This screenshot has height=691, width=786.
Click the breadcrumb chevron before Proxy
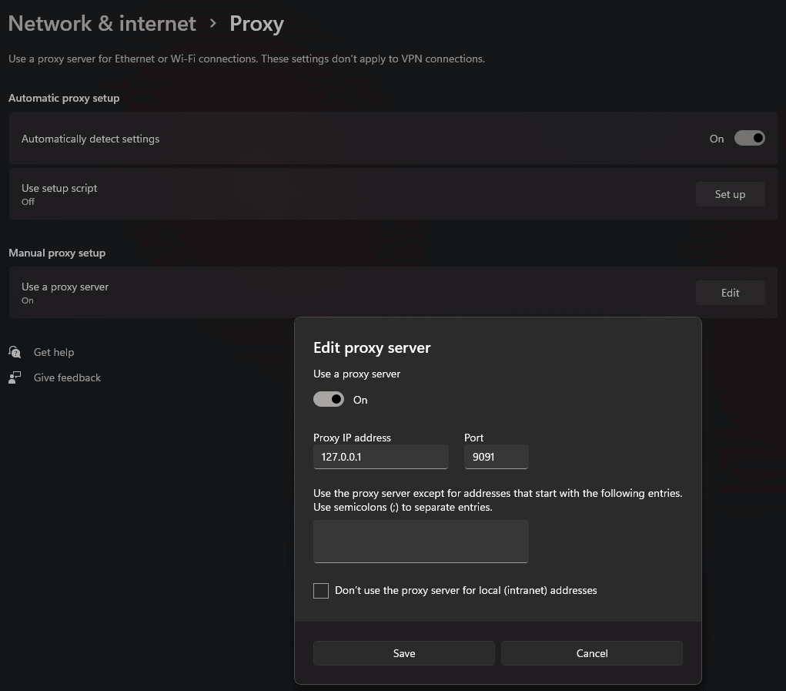[x=213, y=24]
